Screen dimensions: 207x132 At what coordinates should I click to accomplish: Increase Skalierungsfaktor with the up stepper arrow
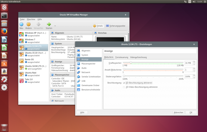coord(194,76)
